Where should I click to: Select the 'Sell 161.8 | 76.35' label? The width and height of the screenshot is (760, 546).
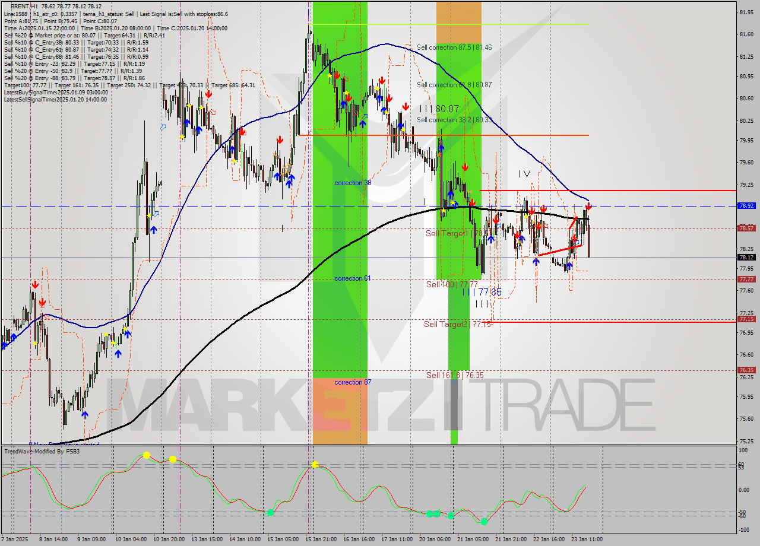tap(455, 375)
